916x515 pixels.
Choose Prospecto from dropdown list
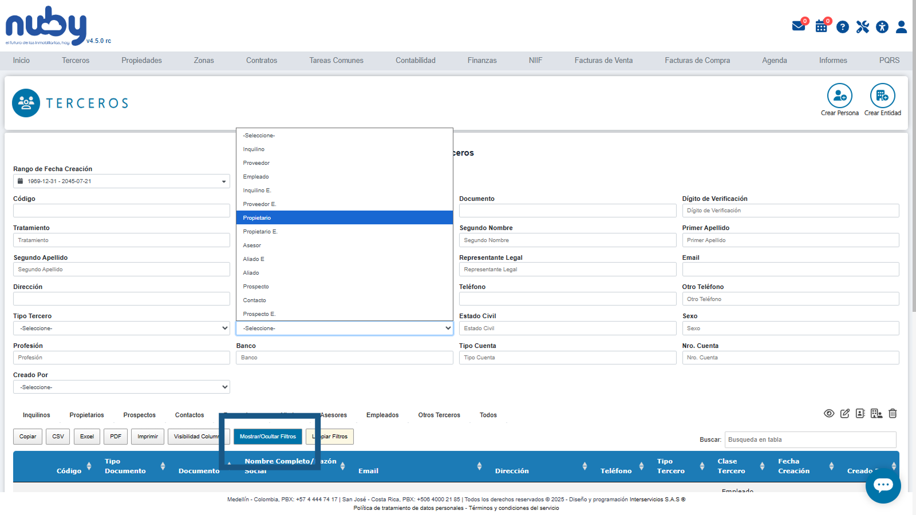click(x=345, y=287)
